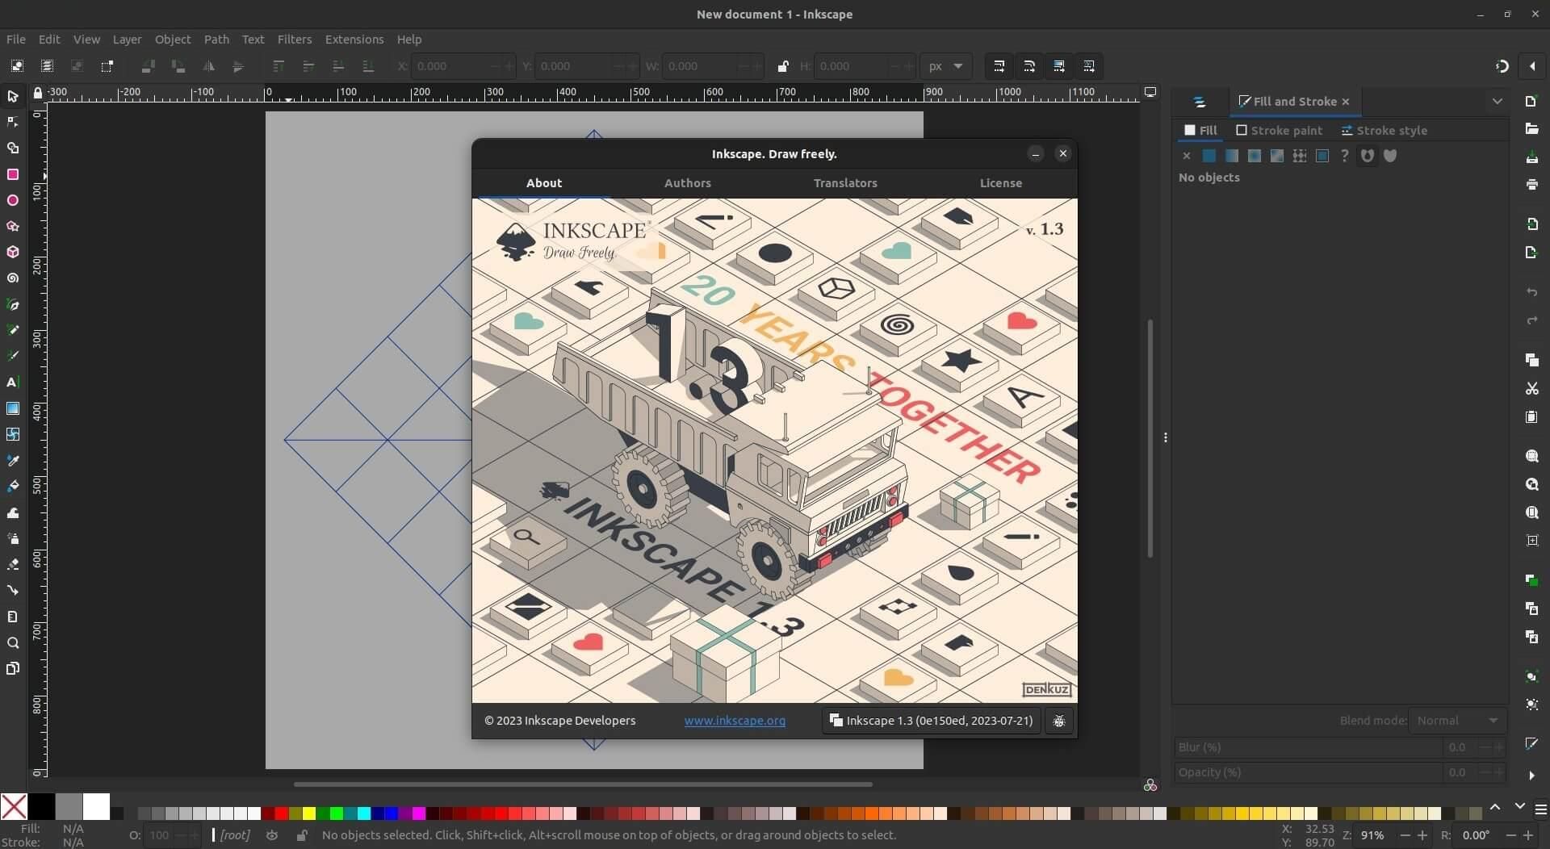Select the Rectangle tool
This screenshot has width=1550, height=849.
13,174
